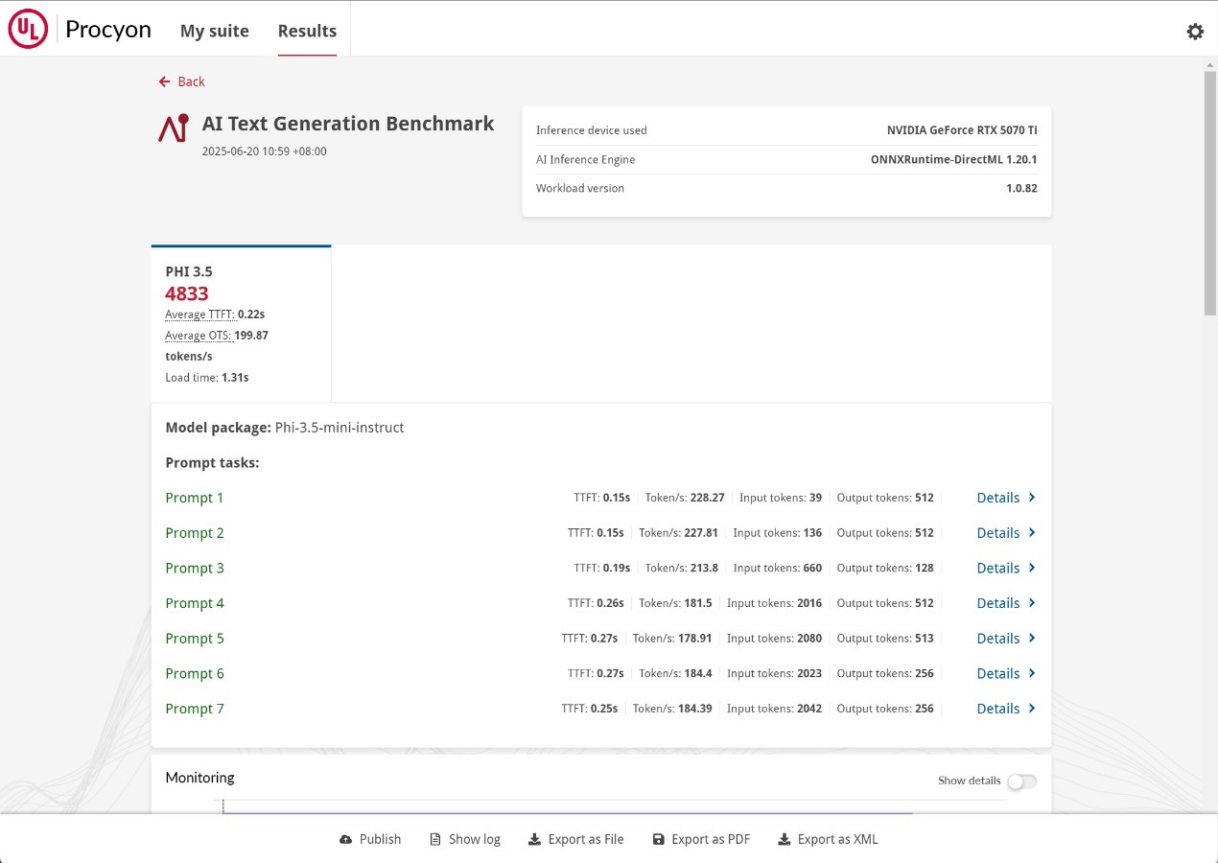1218x863 pixels.
Task: Select the Results tab
Action: [307, 31]
